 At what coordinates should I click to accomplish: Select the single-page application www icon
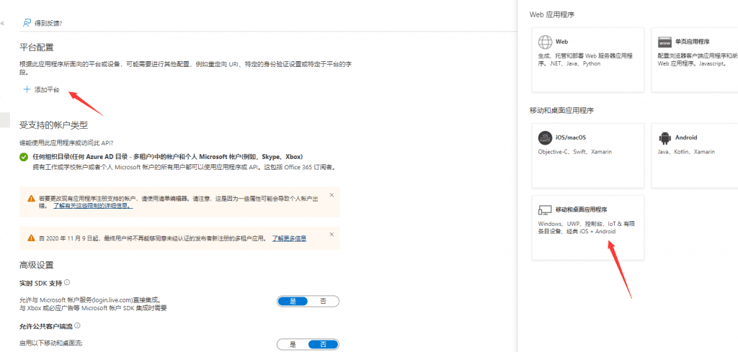[664, 42]
